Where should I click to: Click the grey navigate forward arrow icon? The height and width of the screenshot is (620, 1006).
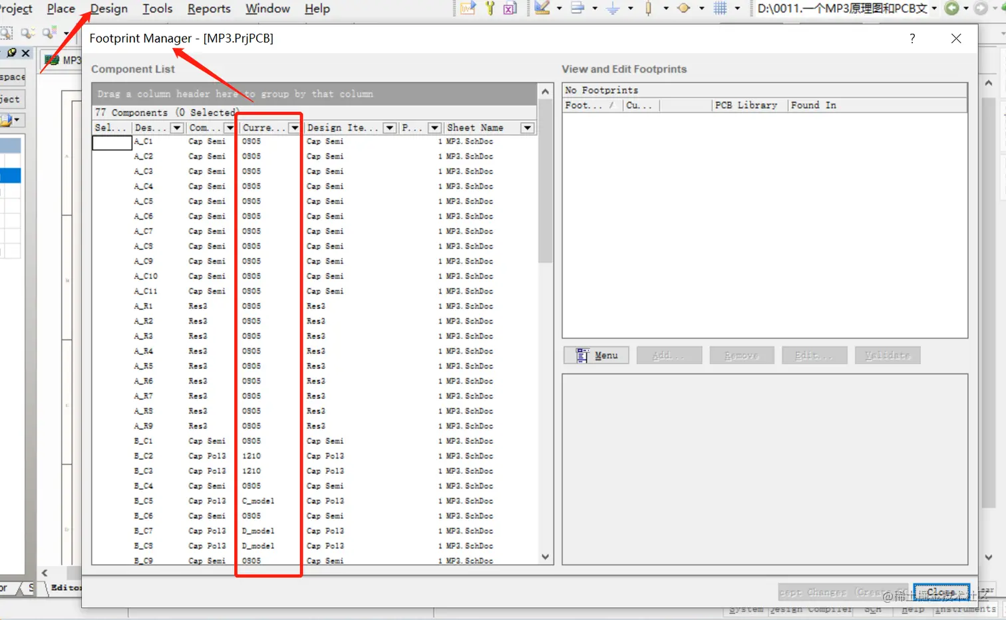(981, 8)
